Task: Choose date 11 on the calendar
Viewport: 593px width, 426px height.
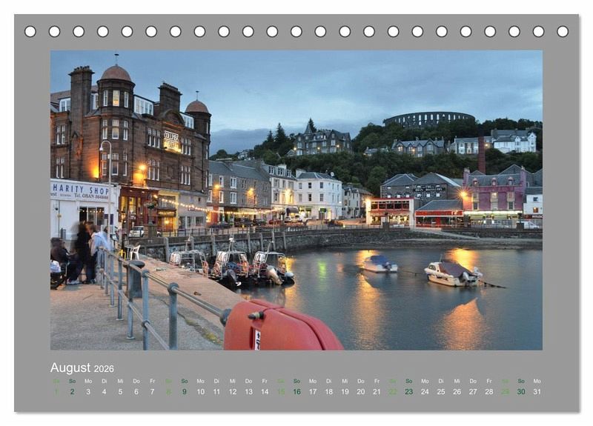Action: [x=216, y=392]
